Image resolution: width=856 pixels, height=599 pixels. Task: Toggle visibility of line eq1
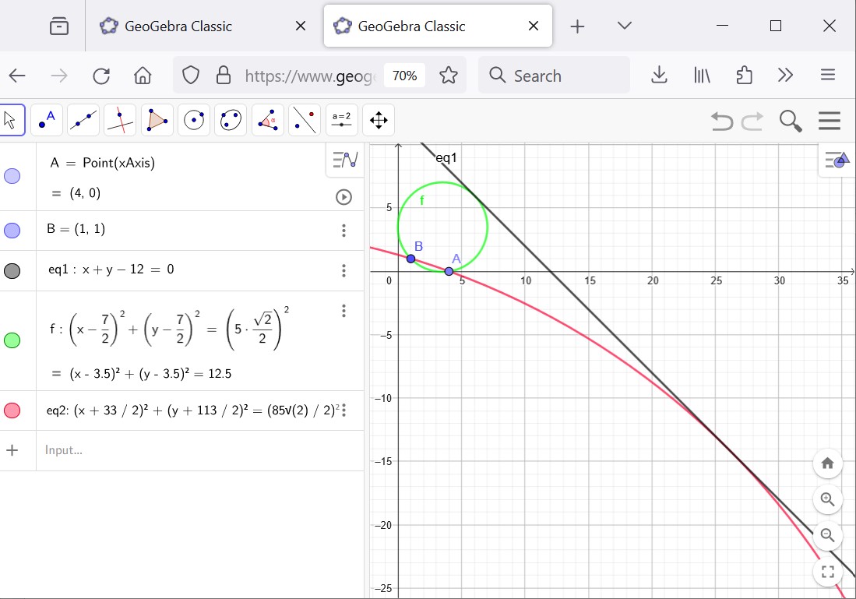[12, 270]
